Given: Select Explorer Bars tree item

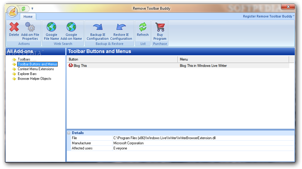Looking at the screenshot, I should click(27, 74).
